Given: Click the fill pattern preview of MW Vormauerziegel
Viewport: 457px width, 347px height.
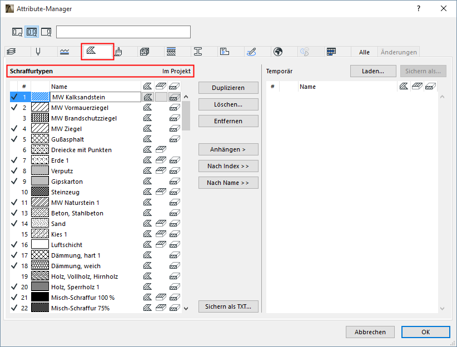Looking at the screenshot, I should (x=40, y=107).
